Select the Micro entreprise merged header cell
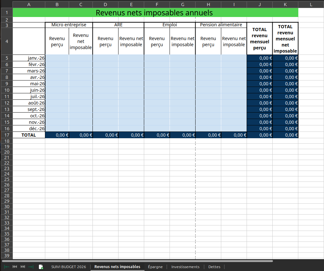This screenshot has width=324, height=271. [69, 25]
